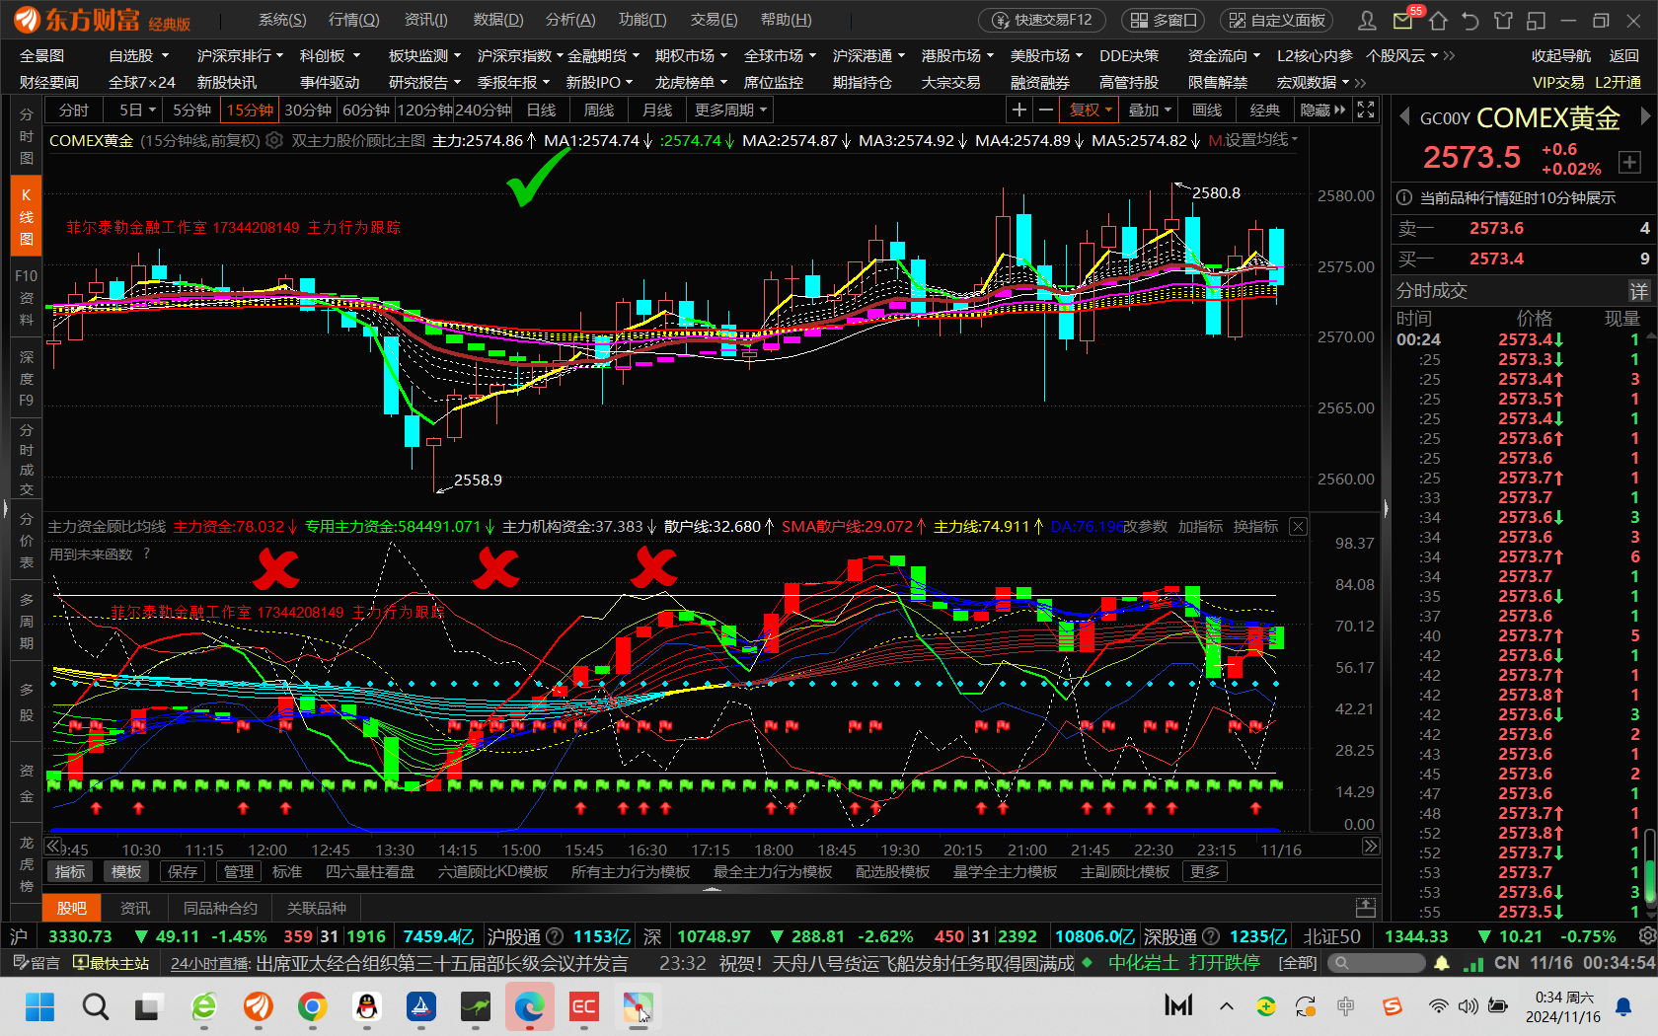Zoom in chart with plus icon
The height and width of the screenshot is (1036, 1658).
coord(1019,110)
